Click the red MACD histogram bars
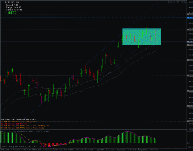This screenshot has width=193, height=151. click(53, 145)
